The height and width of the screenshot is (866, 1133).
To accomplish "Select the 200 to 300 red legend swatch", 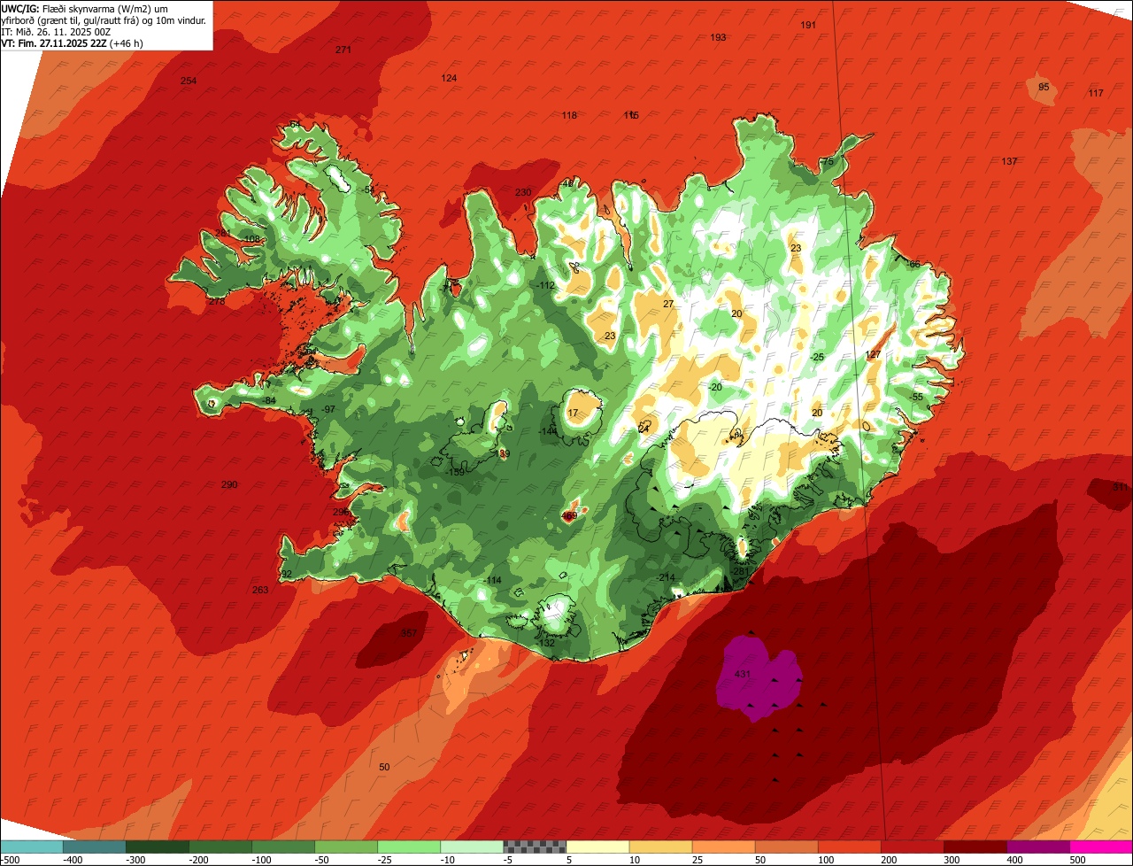I will tap(912, 847).
